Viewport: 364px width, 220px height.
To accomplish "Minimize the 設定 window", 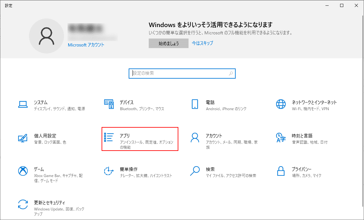I will click(327, 5).
